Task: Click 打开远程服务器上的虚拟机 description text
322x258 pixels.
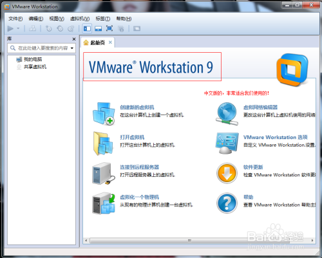Action: (147, 175)
